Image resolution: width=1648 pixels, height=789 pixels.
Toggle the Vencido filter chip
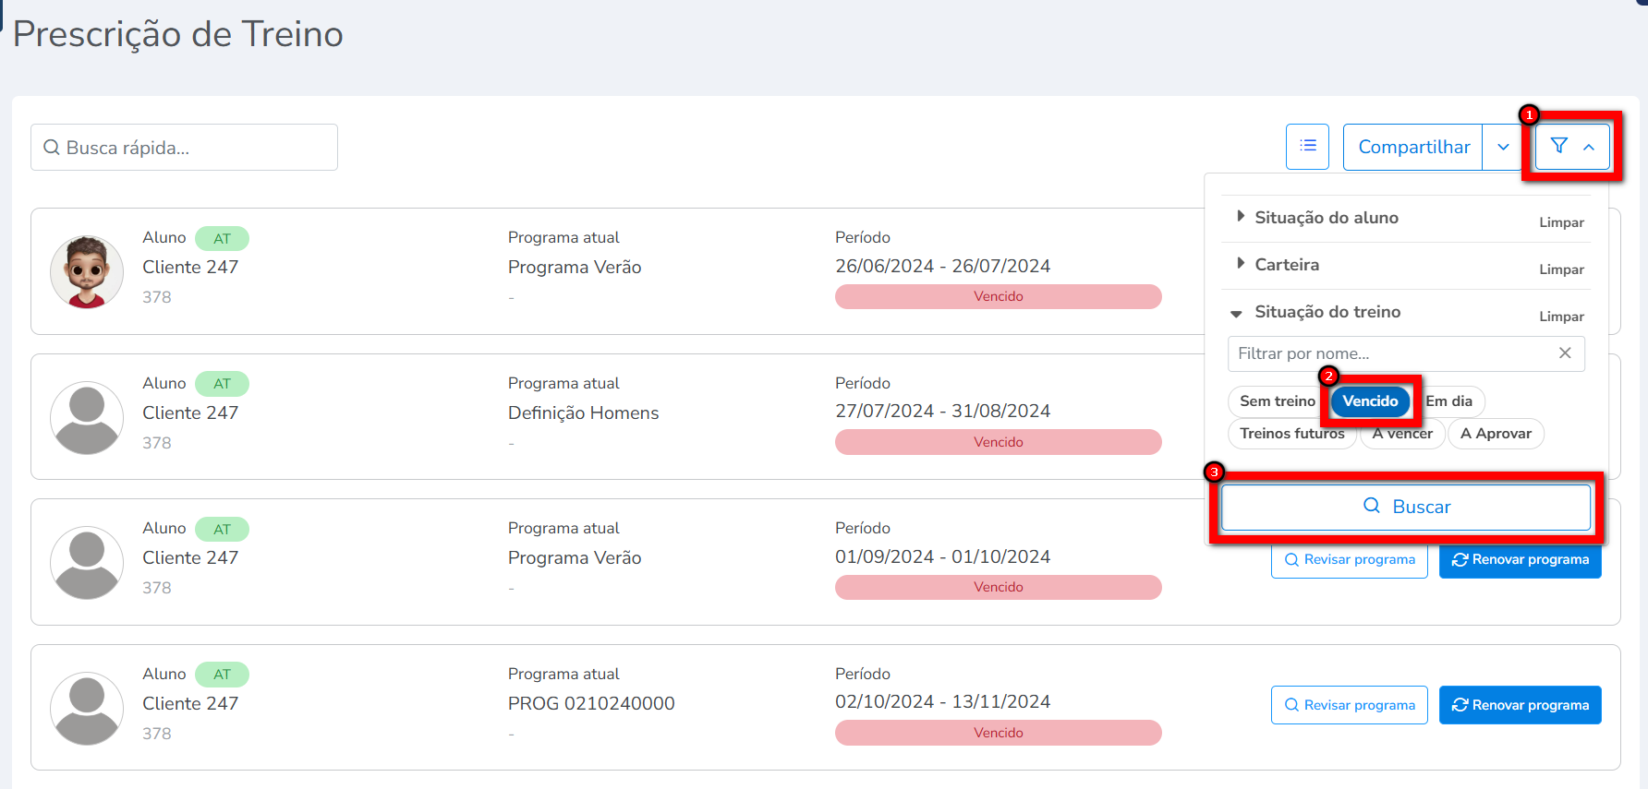(1370, 401)
